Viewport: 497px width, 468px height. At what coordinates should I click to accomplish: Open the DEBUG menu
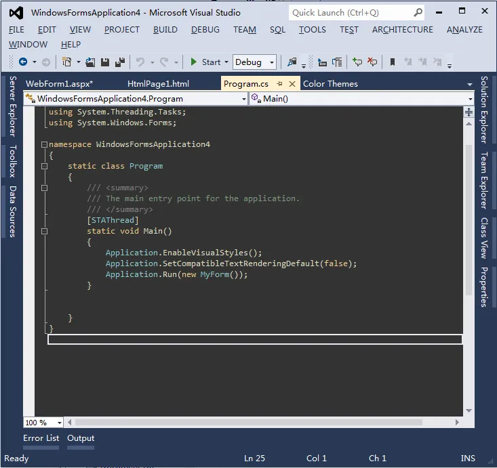click(x=205, y=30)
